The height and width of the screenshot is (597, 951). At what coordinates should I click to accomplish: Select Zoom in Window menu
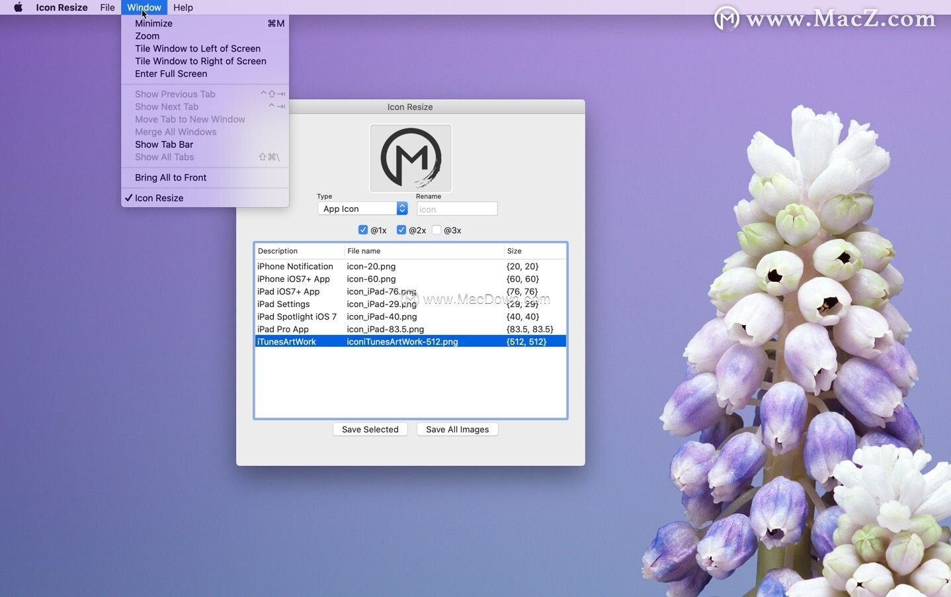[x=205, y=36]
